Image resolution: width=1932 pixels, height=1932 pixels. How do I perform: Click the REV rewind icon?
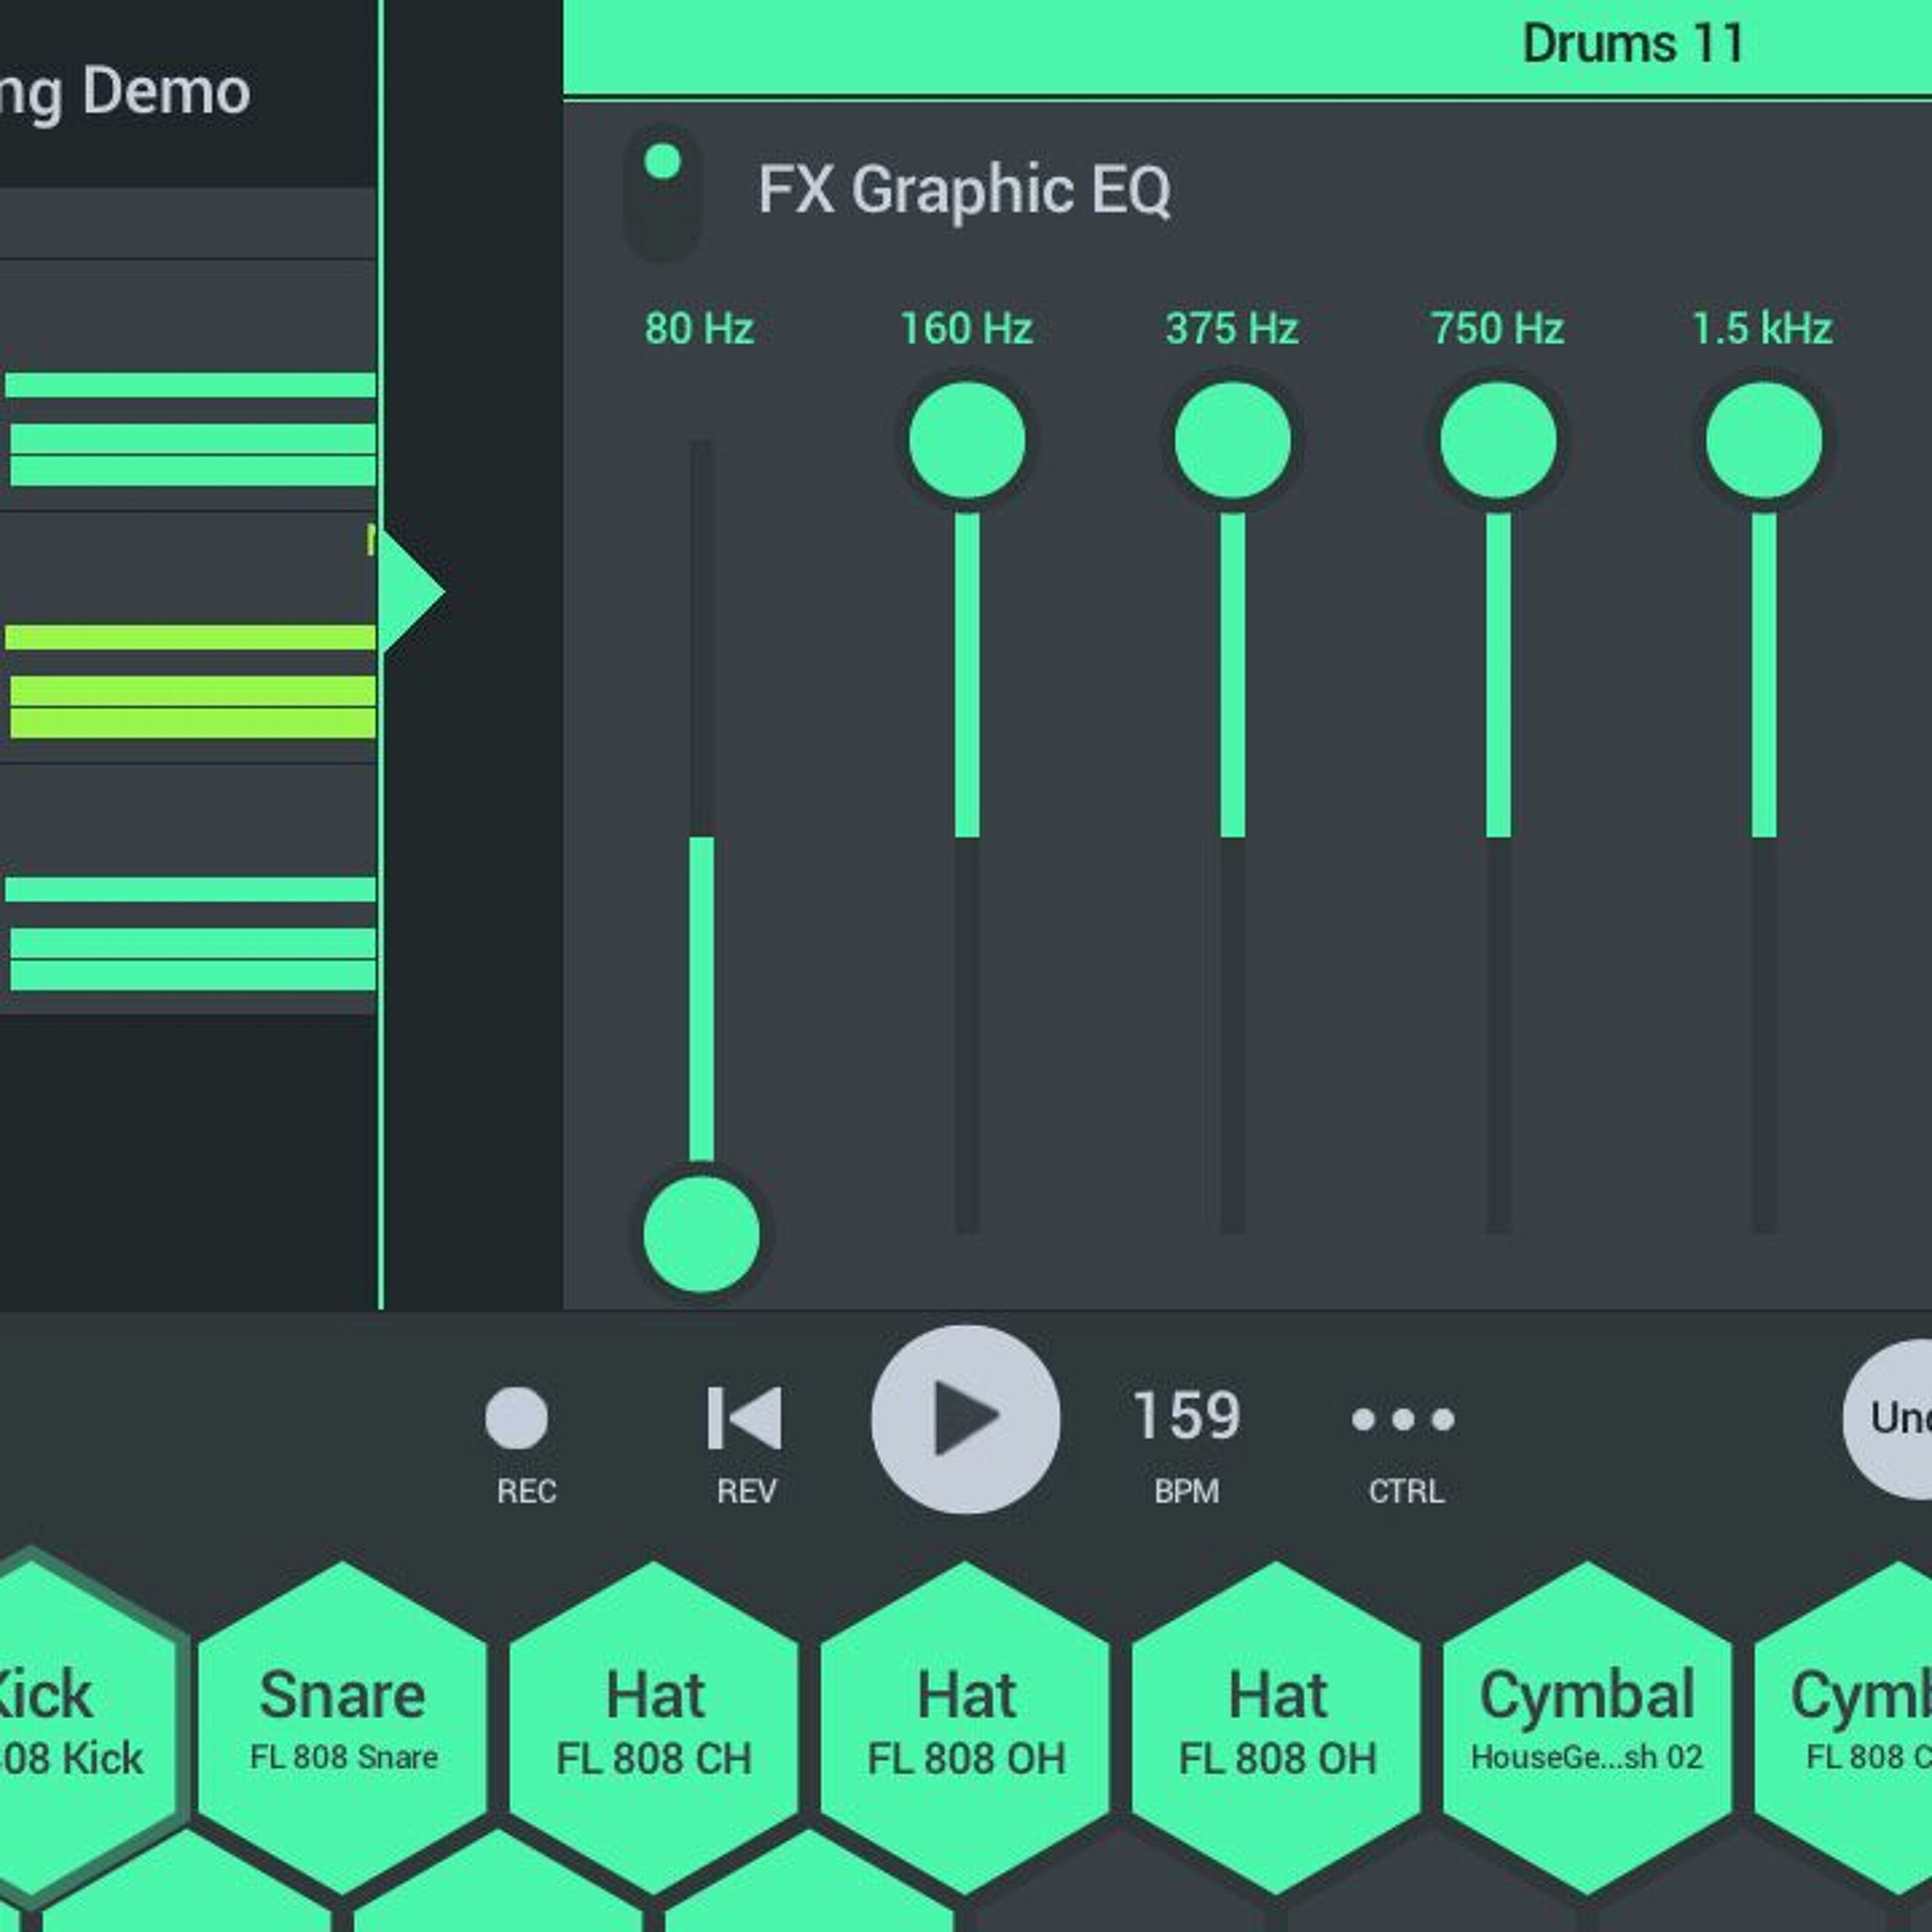(745, 1418)
